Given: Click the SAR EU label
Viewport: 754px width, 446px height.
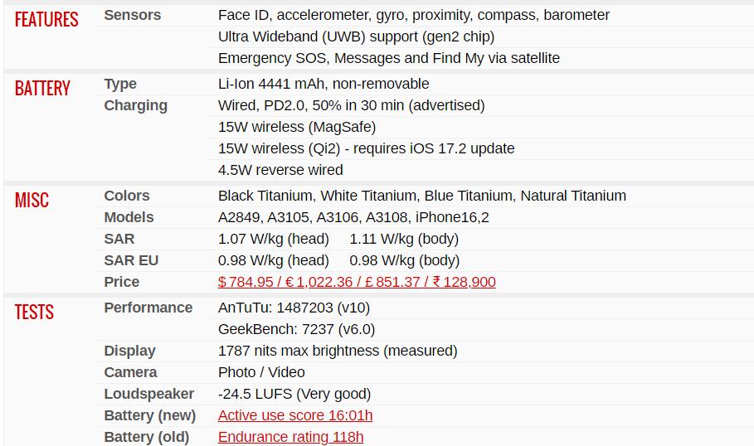Looking at the screenshot, I should (x=131, y=260).
